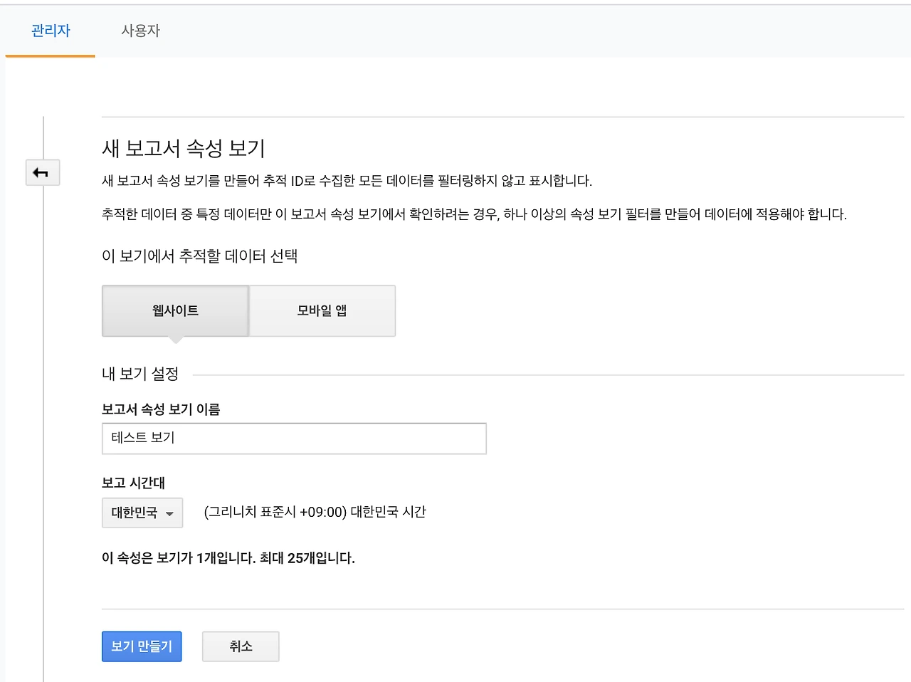Switch to the 관리자 tab
This screenshot has height=682, width=911.
[51, 31]
